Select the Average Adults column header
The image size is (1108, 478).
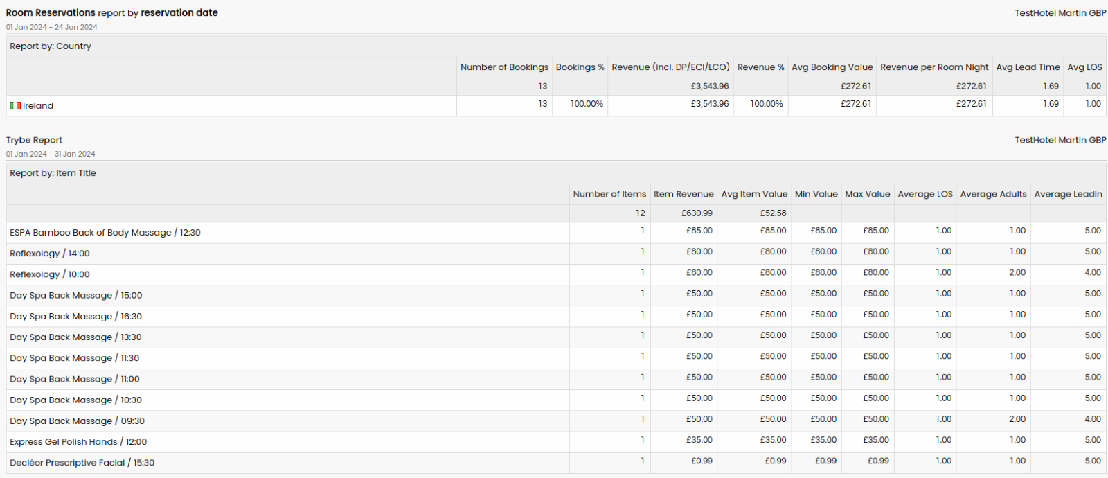coord(994,195)
